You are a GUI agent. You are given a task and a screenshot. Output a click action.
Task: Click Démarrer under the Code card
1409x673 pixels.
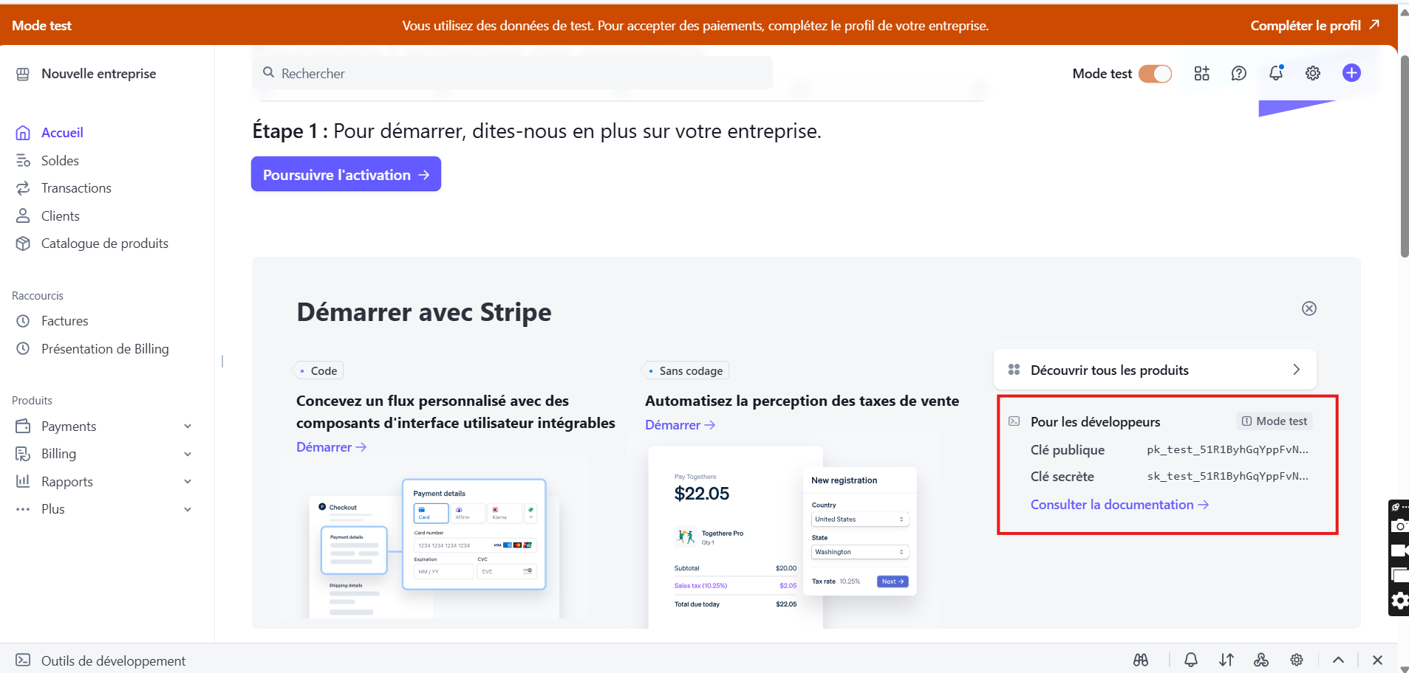click(x=331, y=447)
